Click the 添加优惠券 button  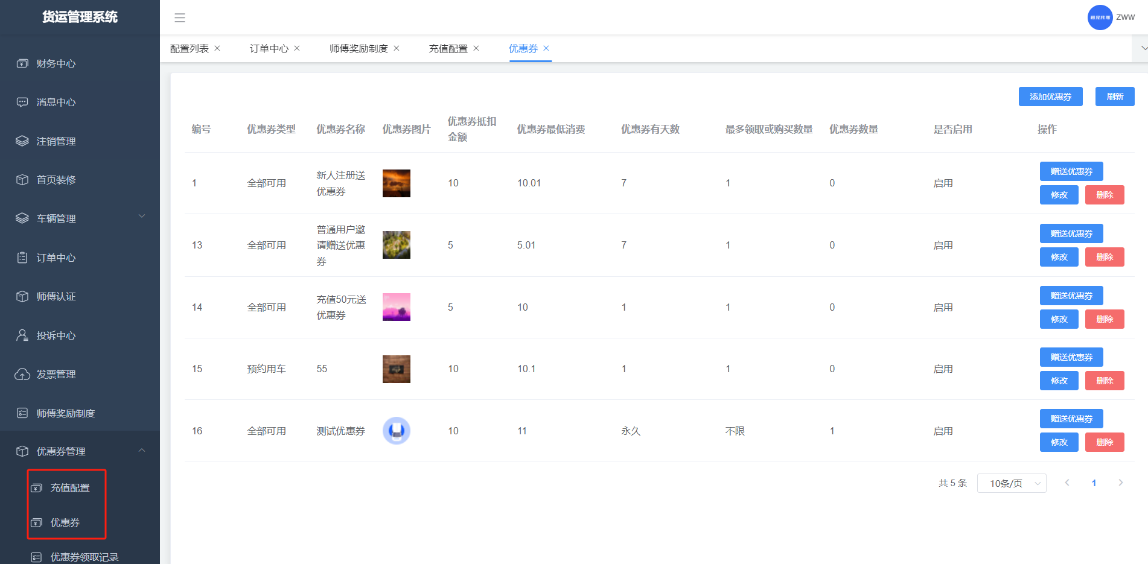pyautogui.click(x=1050, y=97)
